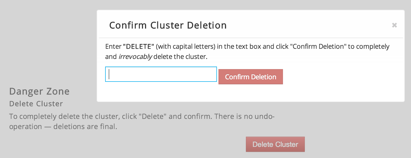Select the Confirm Deletion label text
The height and width of the screenshot is (158, 411).
tap(250, 76)
